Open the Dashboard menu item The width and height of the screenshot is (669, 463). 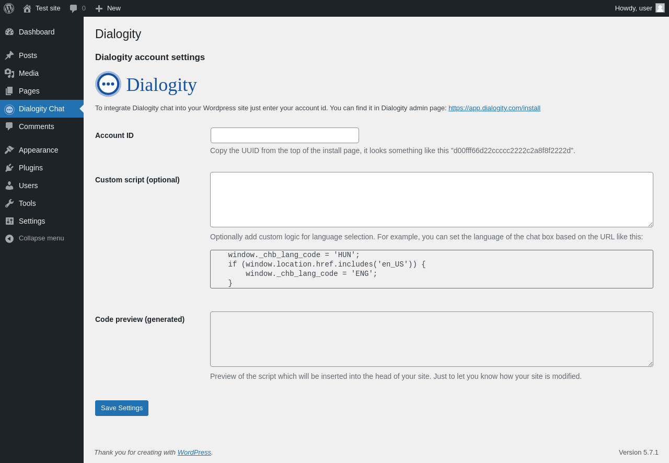(x=37, y=32)
